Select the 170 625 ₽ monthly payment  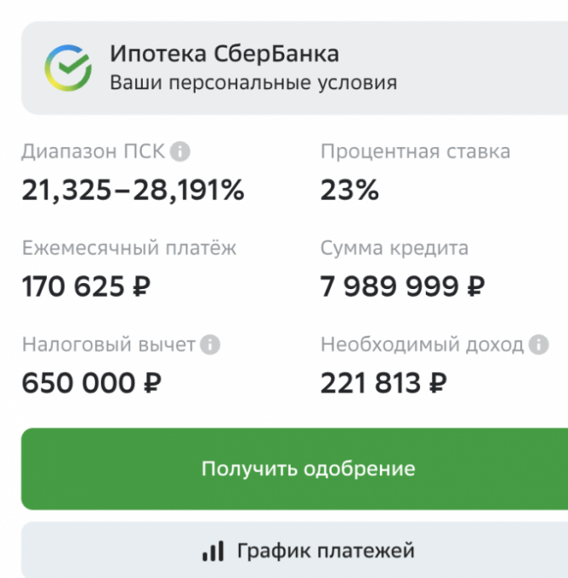[86, 286]
